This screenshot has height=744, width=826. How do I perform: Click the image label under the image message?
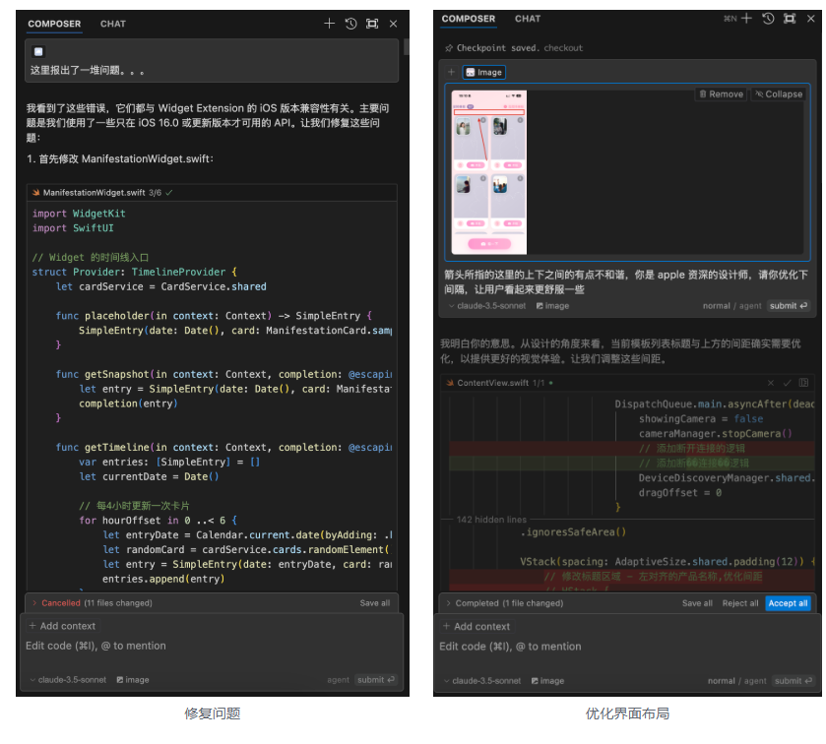click(552, 306)
